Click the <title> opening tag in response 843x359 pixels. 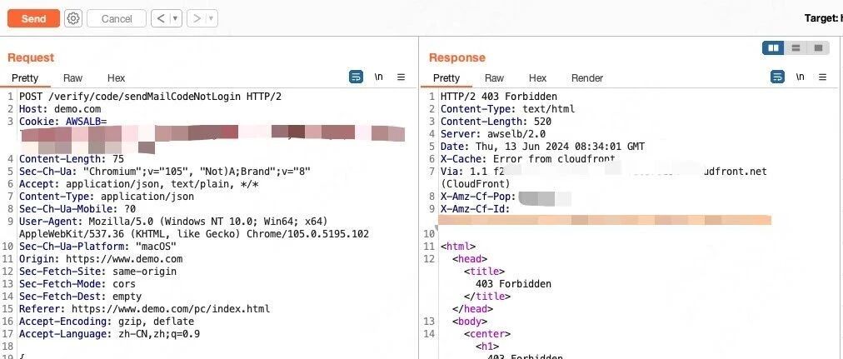point(485,272)
